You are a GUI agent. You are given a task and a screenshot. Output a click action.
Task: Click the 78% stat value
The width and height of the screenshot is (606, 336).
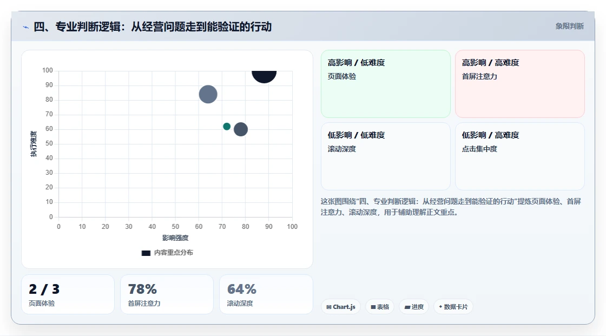(142, 289)
